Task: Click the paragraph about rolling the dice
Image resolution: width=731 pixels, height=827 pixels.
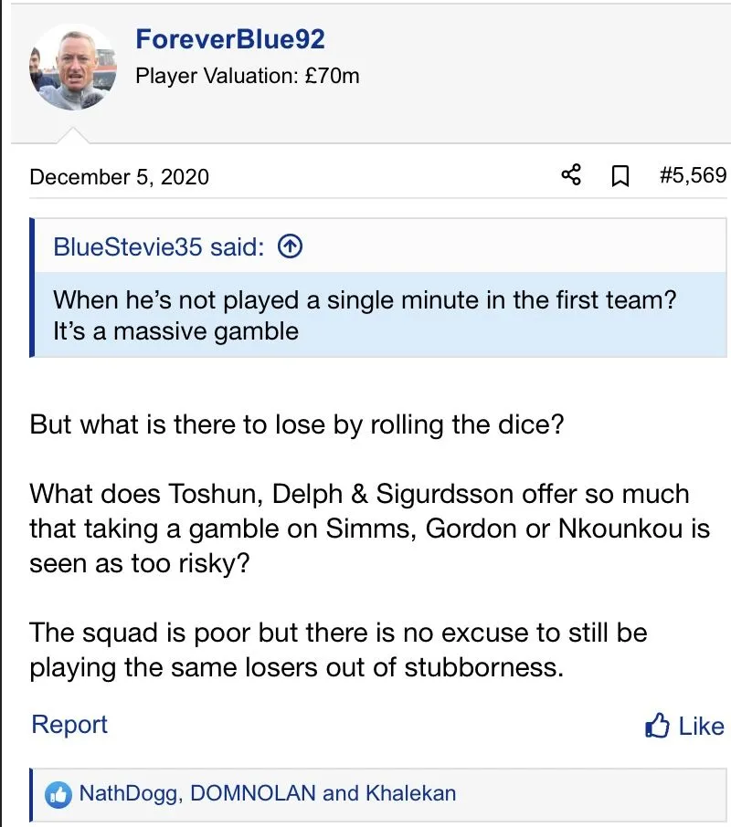Action: (296, 425)
